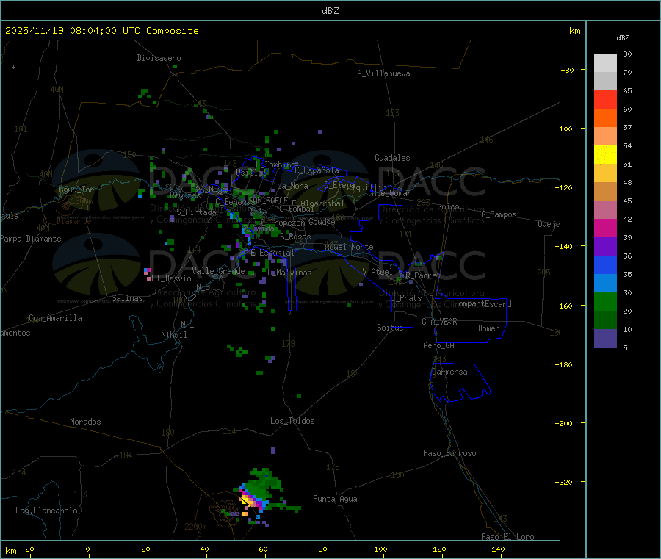Select the dark green 20 dBZ legend swatch

(x=605, y=320)
